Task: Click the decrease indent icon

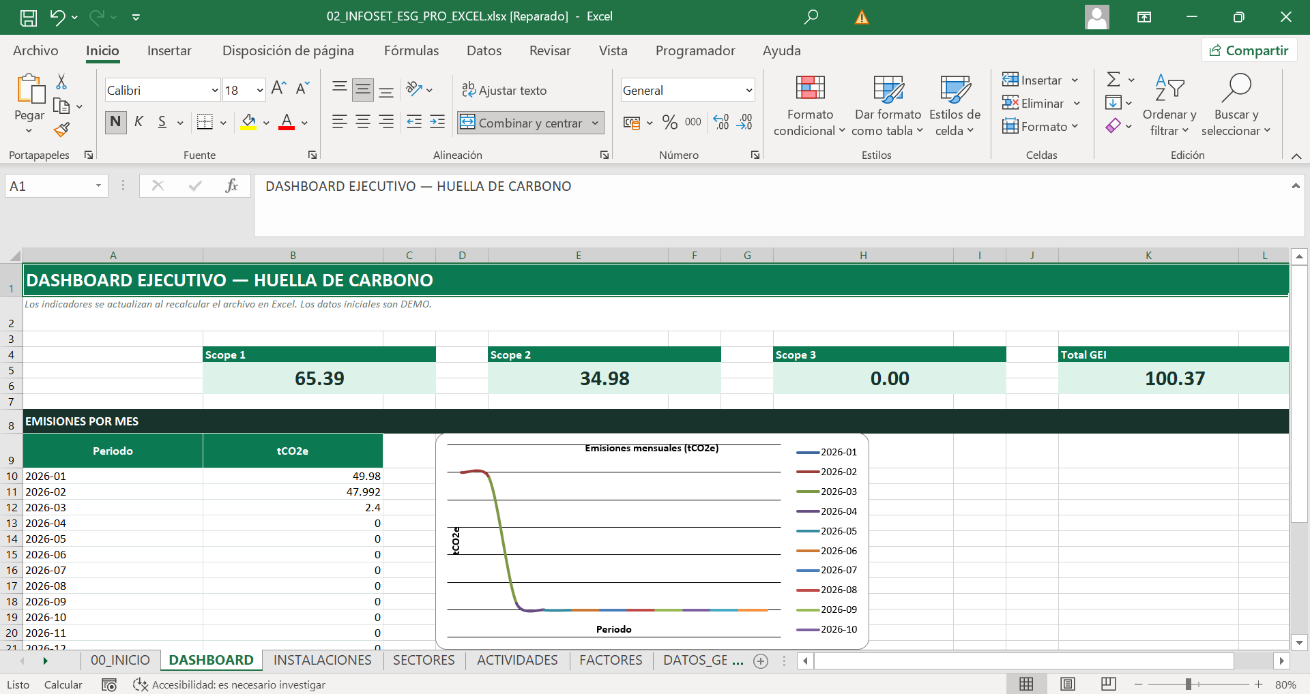Action: click(414, 122)
